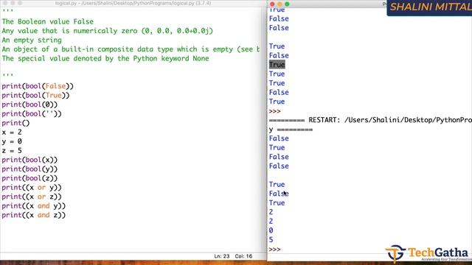
Task: Click the comment line 'The Boolean value False'
Action: [47, 21]
